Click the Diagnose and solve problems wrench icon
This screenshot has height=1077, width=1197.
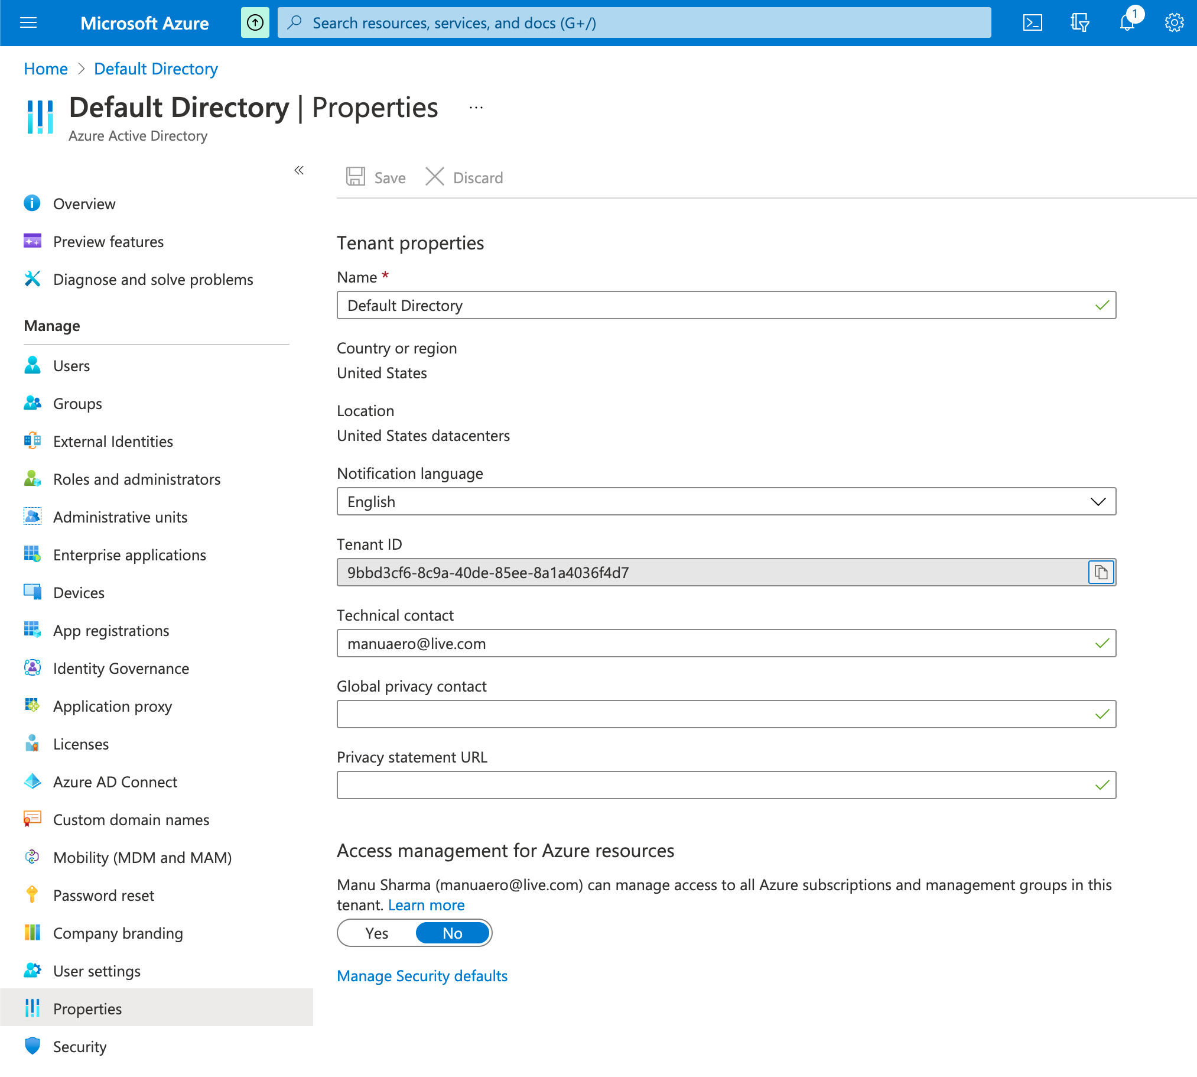[x=32, y=279]
